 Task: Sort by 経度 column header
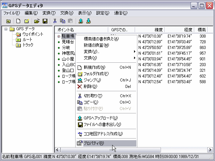click(x=179, y=30)
